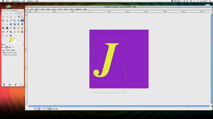Select the Ellipse Select tool
This screenshot has width=213, height=119.
[x=7, y=17]
